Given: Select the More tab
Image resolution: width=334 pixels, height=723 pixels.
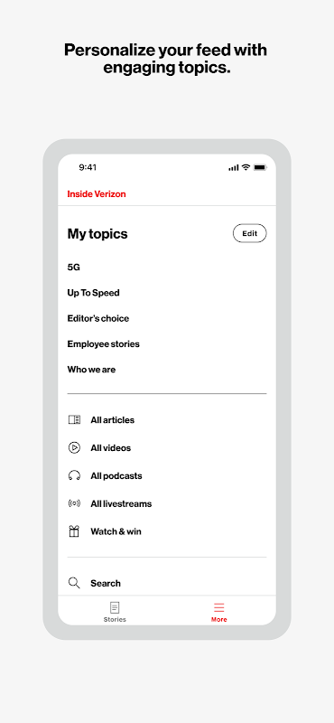Looking at the screenshot, I should 218,612.
